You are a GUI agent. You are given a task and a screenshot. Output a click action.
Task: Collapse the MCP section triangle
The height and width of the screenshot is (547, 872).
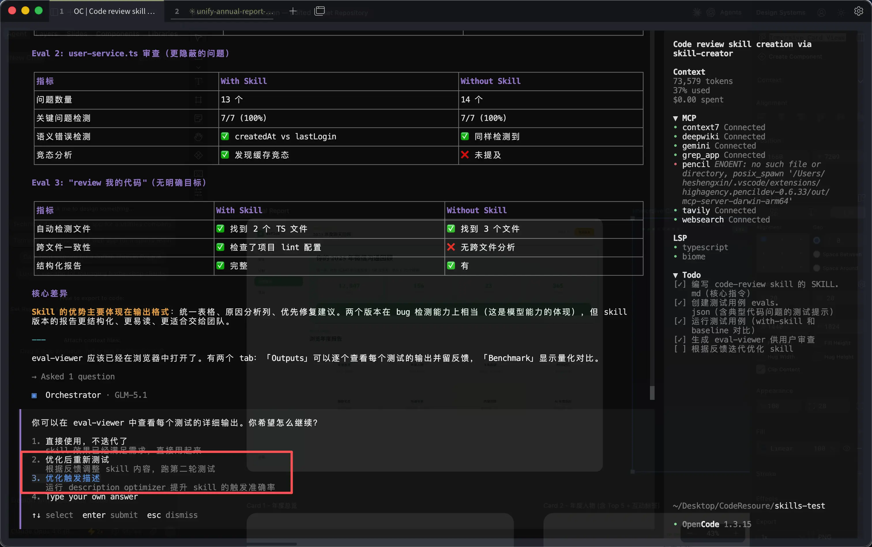[675, 118]
